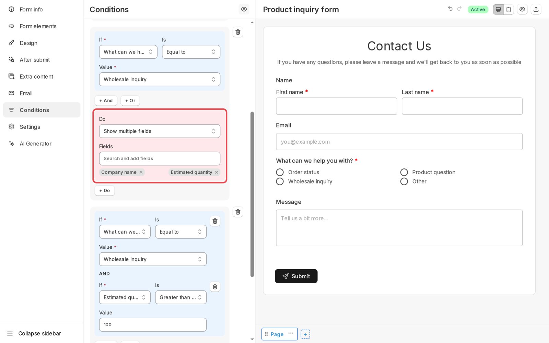
Task: Undo the last change
Action: click(x=450, y=9)
